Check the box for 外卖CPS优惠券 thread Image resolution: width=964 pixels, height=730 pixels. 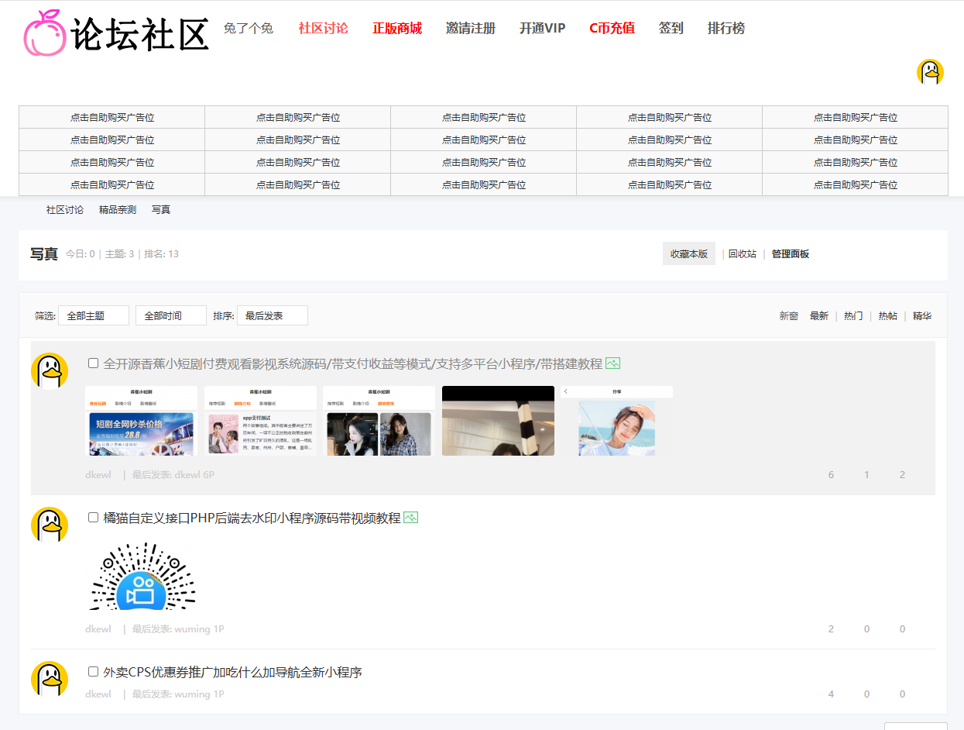click(94, 672)
